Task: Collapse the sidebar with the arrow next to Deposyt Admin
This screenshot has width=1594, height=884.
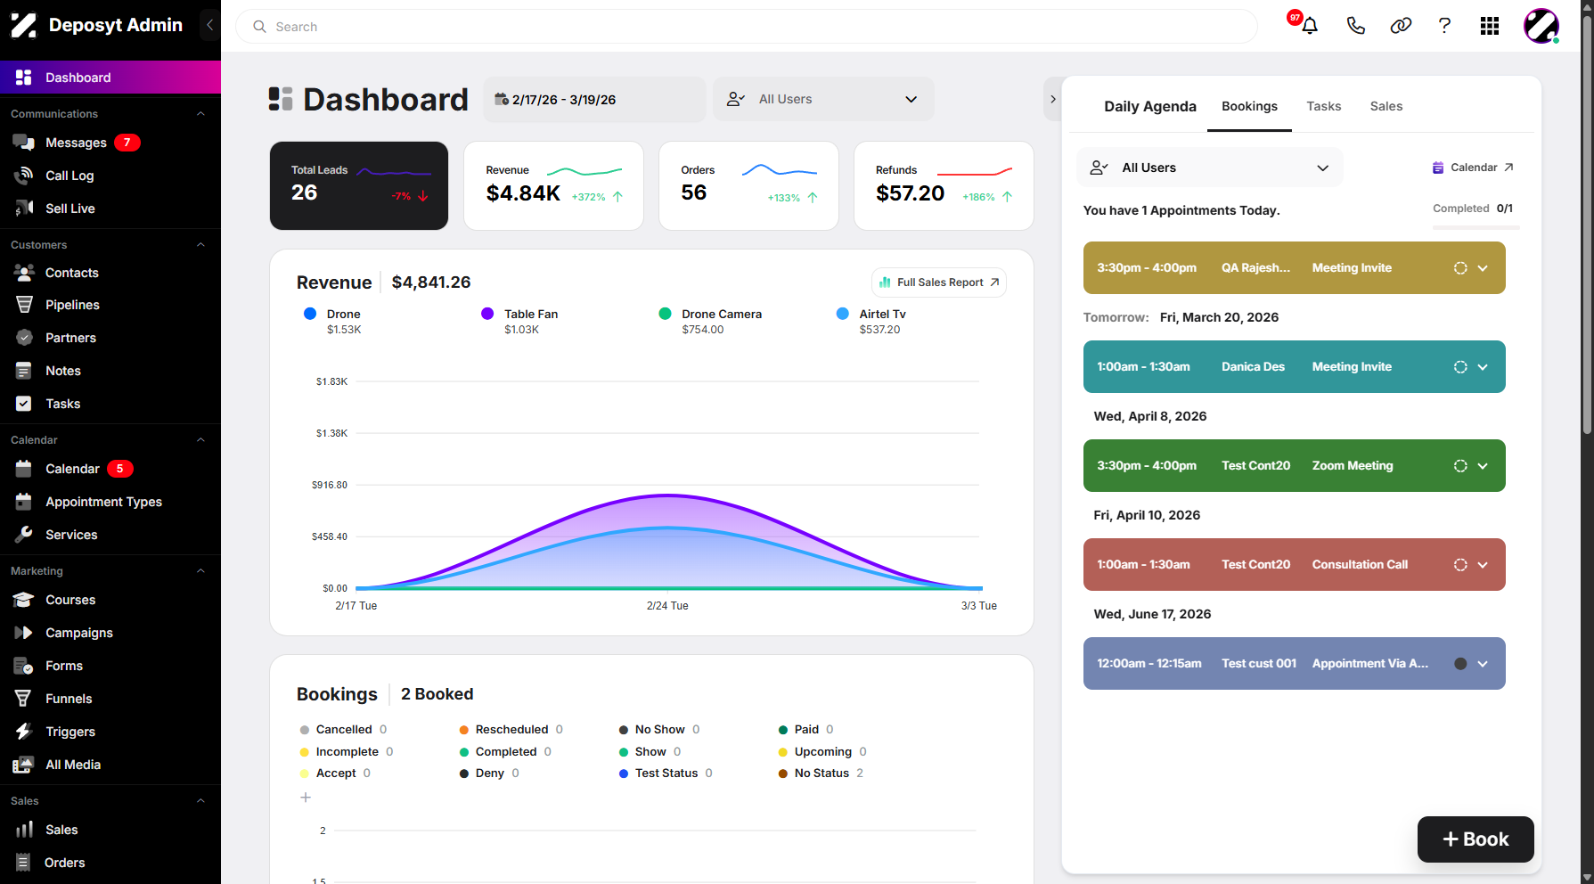Action: [209, 25]
